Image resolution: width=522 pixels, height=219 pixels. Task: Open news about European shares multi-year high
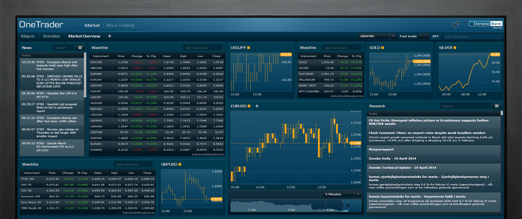coord(51,66)
